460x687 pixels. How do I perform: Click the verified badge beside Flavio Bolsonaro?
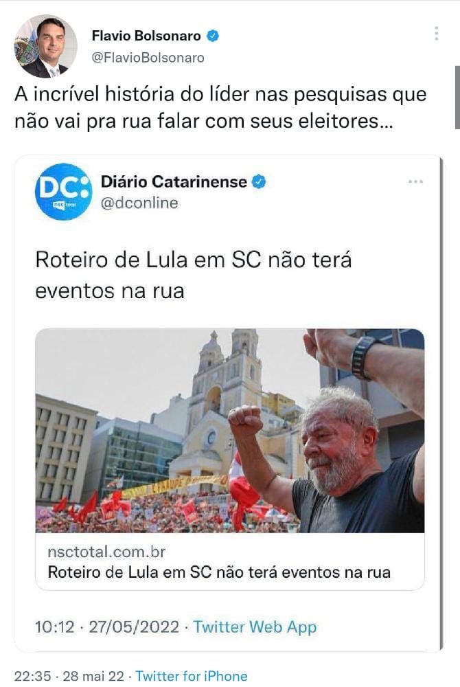point(213,36)
